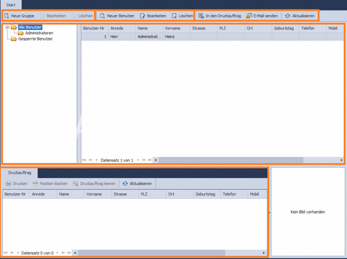
Task: Click Druckauftrag leeren in the toolbar
Action: [94, 184]
